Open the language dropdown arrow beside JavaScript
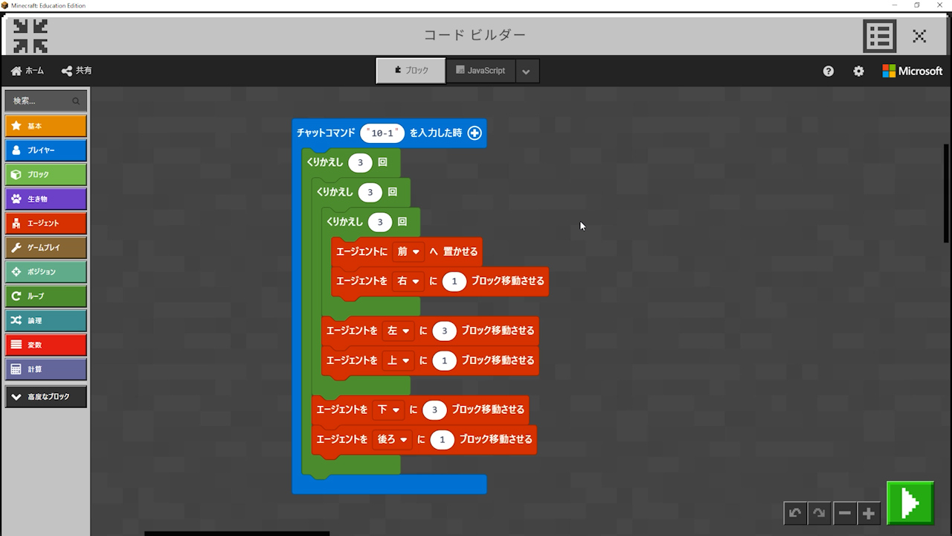The width and height of the screenshot is (952, 536). point(527,71)
